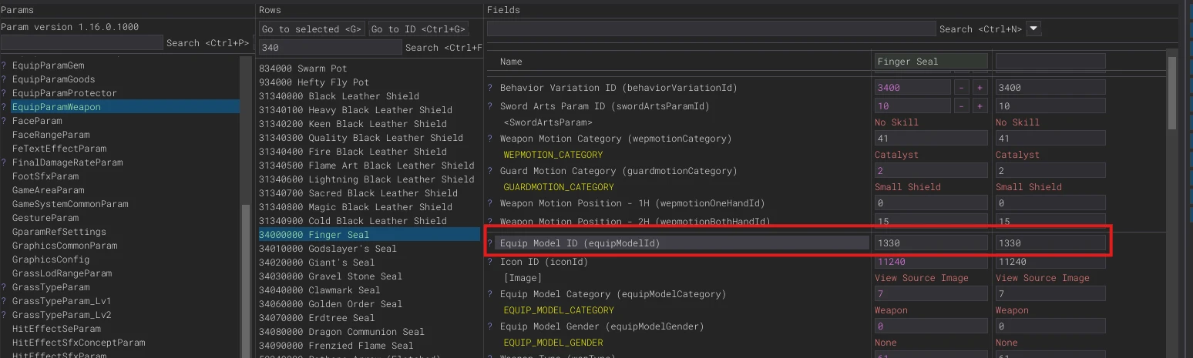
Task: Select GrassLodRangeParam in the Params list
Action: coord(62,273)
